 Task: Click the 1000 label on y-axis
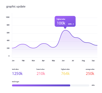8,17
